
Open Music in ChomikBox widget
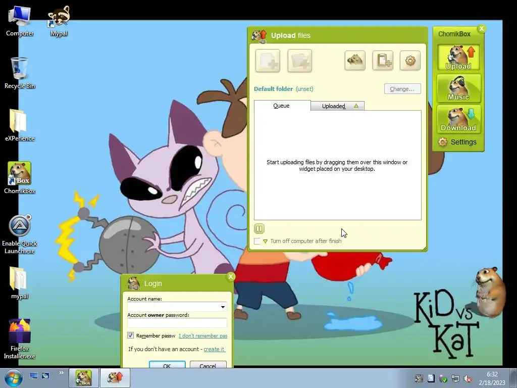(x=458, y=88)
